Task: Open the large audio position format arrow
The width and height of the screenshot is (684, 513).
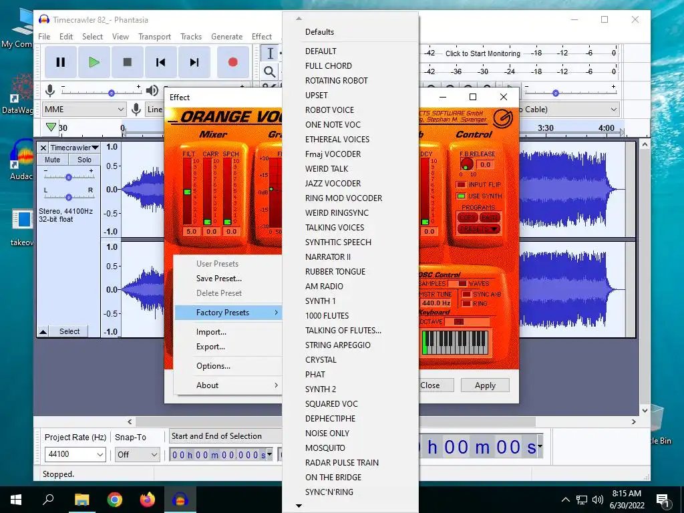Action: pos(540,446)
